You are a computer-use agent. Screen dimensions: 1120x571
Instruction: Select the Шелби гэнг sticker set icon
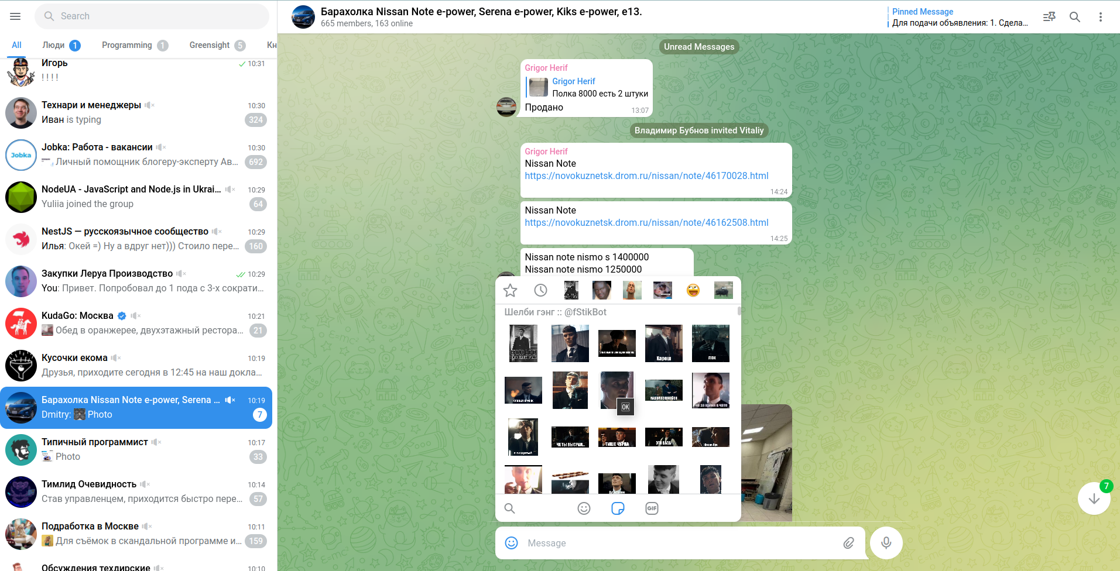[x=571, y=290]
